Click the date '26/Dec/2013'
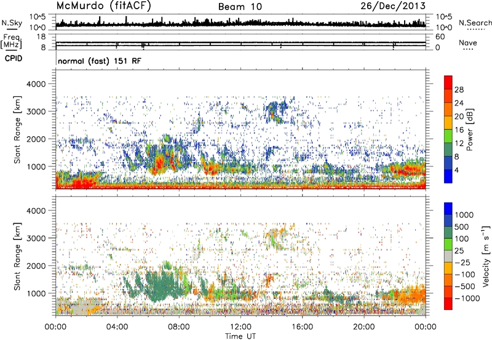The height and width of the screenshot is (340, 492). pyautogui.click(x=393, y=6)
